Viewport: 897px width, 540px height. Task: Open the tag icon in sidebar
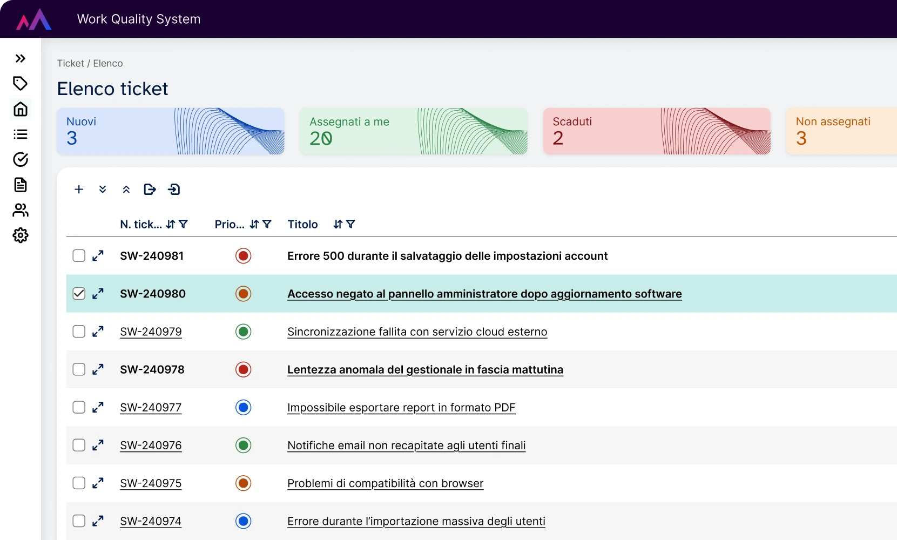(21, 83)
